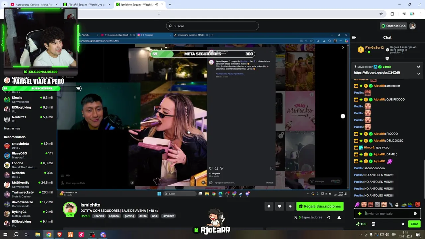Select the Spanish tag

point(99,216)
